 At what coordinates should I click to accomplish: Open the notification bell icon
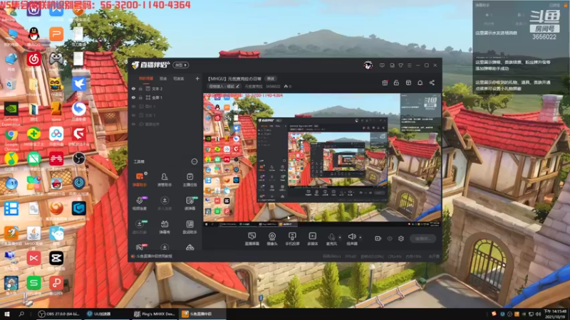(420, 82)
